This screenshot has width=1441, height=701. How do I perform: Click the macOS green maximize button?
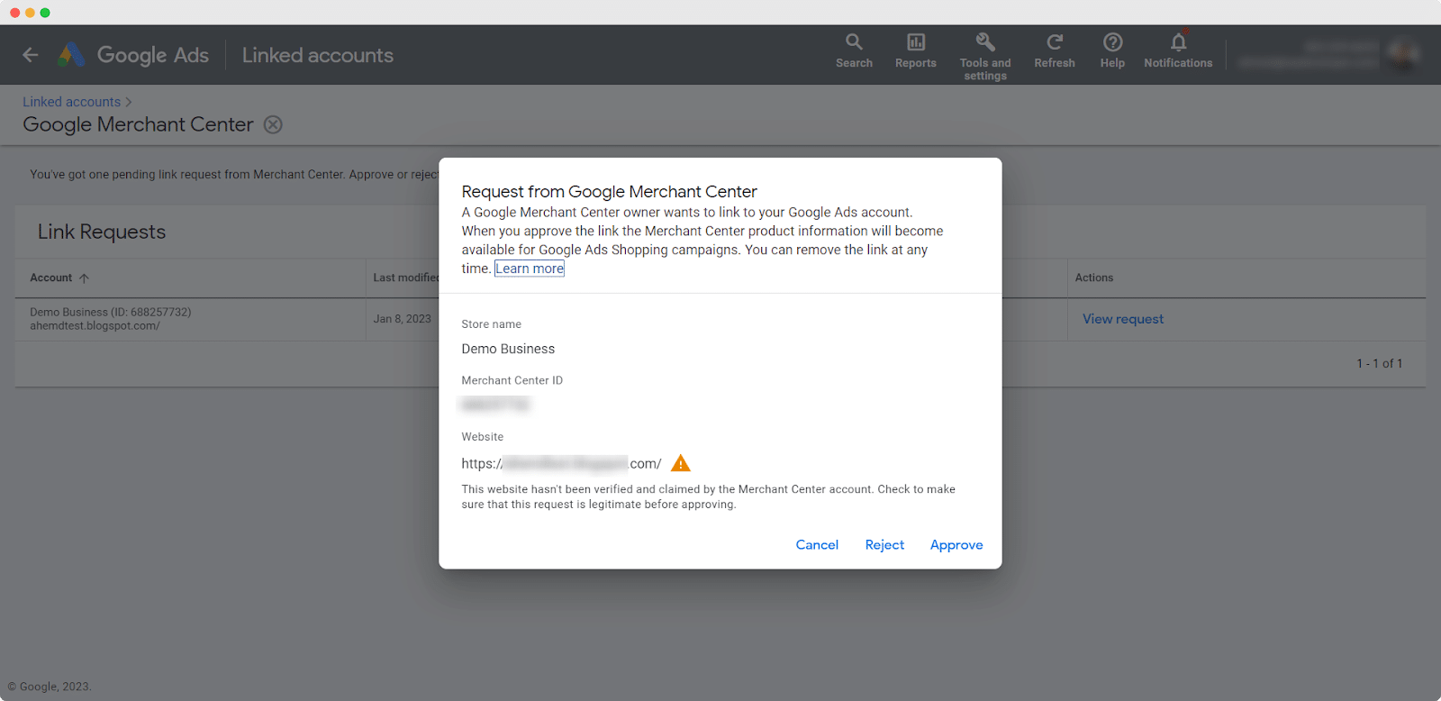(45, 13)
